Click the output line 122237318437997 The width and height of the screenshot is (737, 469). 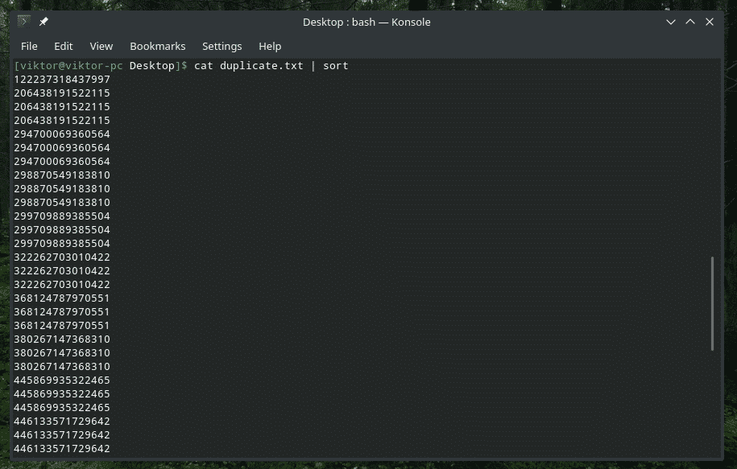[x=62, y=79]
